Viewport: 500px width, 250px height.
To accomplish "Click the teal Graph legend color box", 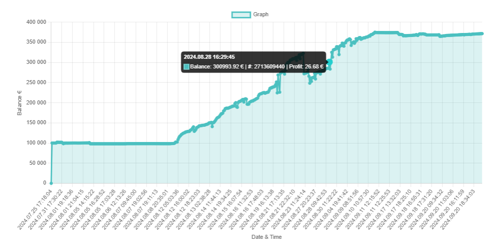I will 241,15.
